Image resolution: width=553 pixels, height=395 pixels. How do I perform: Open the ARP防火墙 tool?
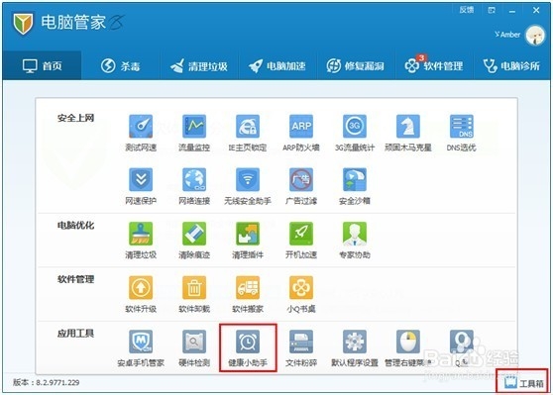301,133
